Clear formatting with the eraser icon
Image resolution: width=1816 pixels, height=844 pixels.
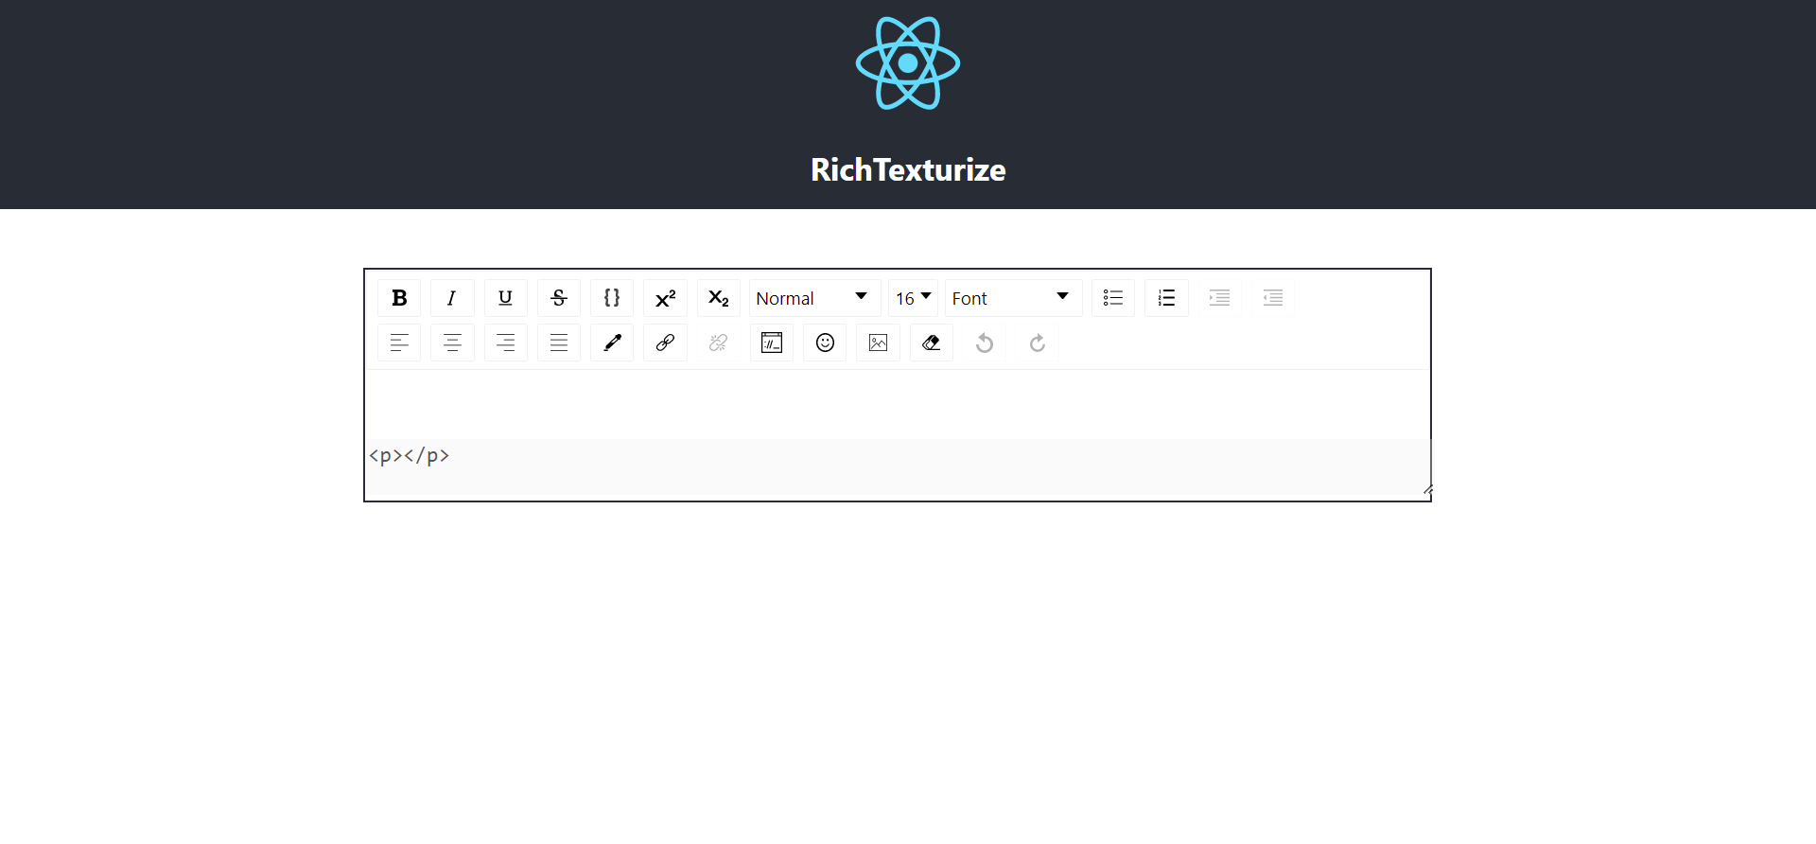(x=932, y=343)
